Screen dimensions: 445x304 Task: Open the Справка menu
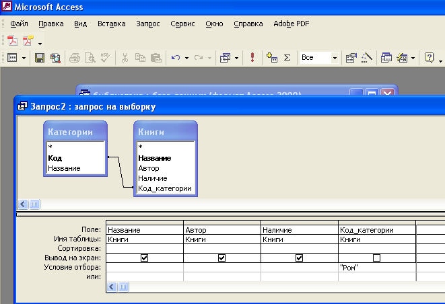248,24
